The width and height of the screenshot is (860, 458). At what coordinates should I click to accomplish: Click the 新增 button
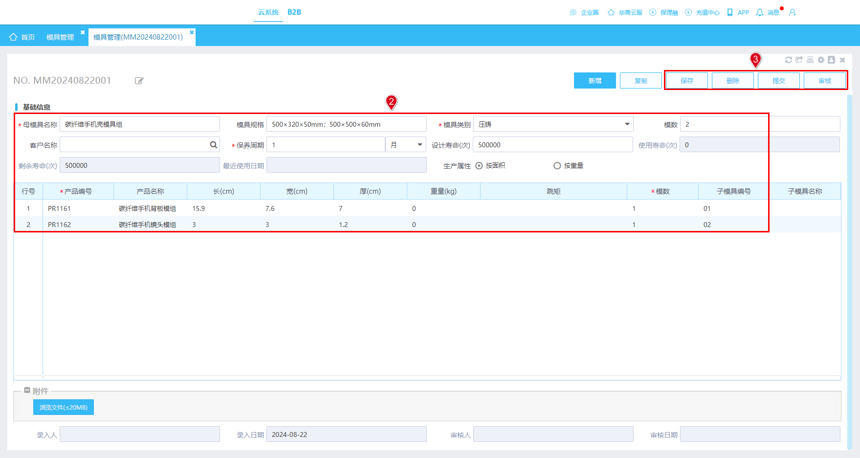pyautogui.click(x=595, y=81)
